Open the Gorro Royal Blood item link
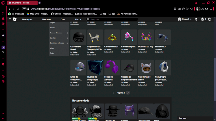The image size is (216, 121). coord(76,48)
